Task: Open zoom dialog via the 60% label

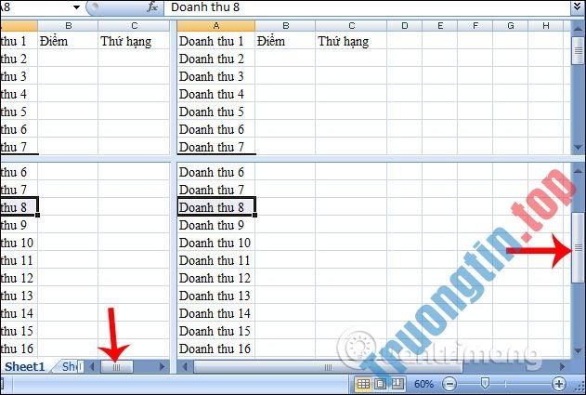Action: 423,384
